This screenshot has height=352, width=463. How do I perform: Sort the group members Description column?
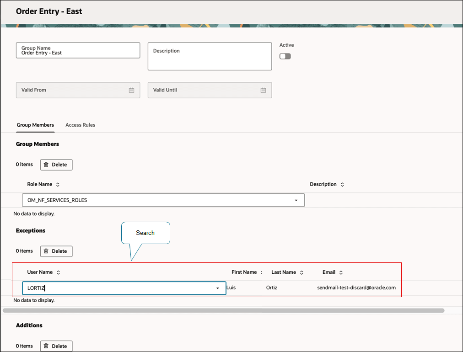[x=342, y=185]
